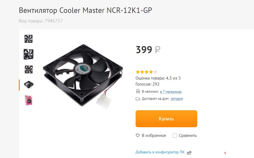Select the first fan front-view thumbnail
Screen dimensions: 254x158
(x=28, y=39)
